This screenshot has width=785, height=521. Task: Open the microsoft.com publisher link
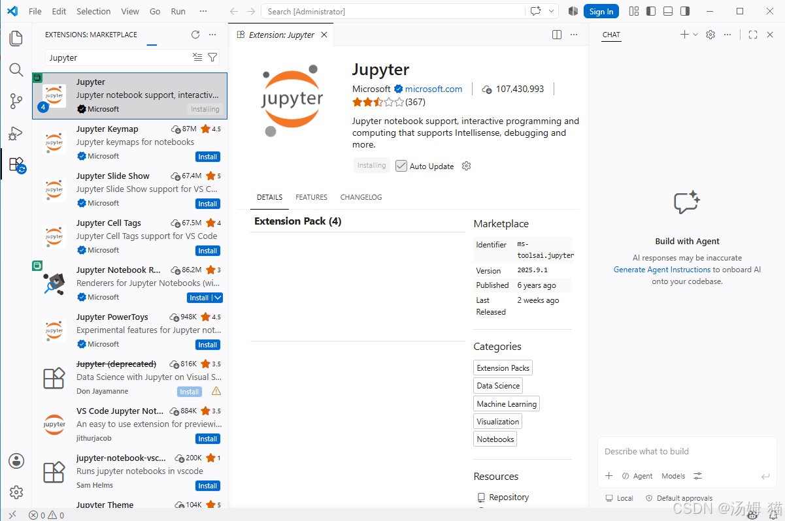pos(433,89)
